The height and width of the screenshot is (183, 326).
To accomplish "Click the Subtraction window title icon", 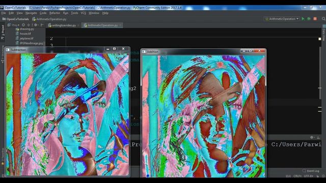I will 8,50.
